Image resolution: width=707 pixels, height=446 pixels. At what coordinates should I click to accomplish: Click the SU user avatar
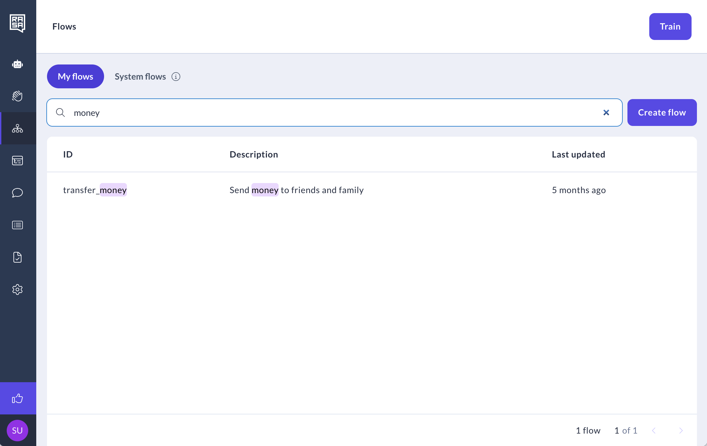tap(17, 430)
